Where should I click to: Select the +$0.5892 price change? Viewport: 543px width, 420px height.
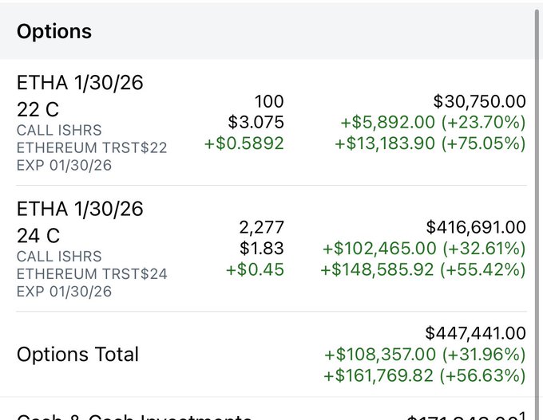[x=244, y=143]
